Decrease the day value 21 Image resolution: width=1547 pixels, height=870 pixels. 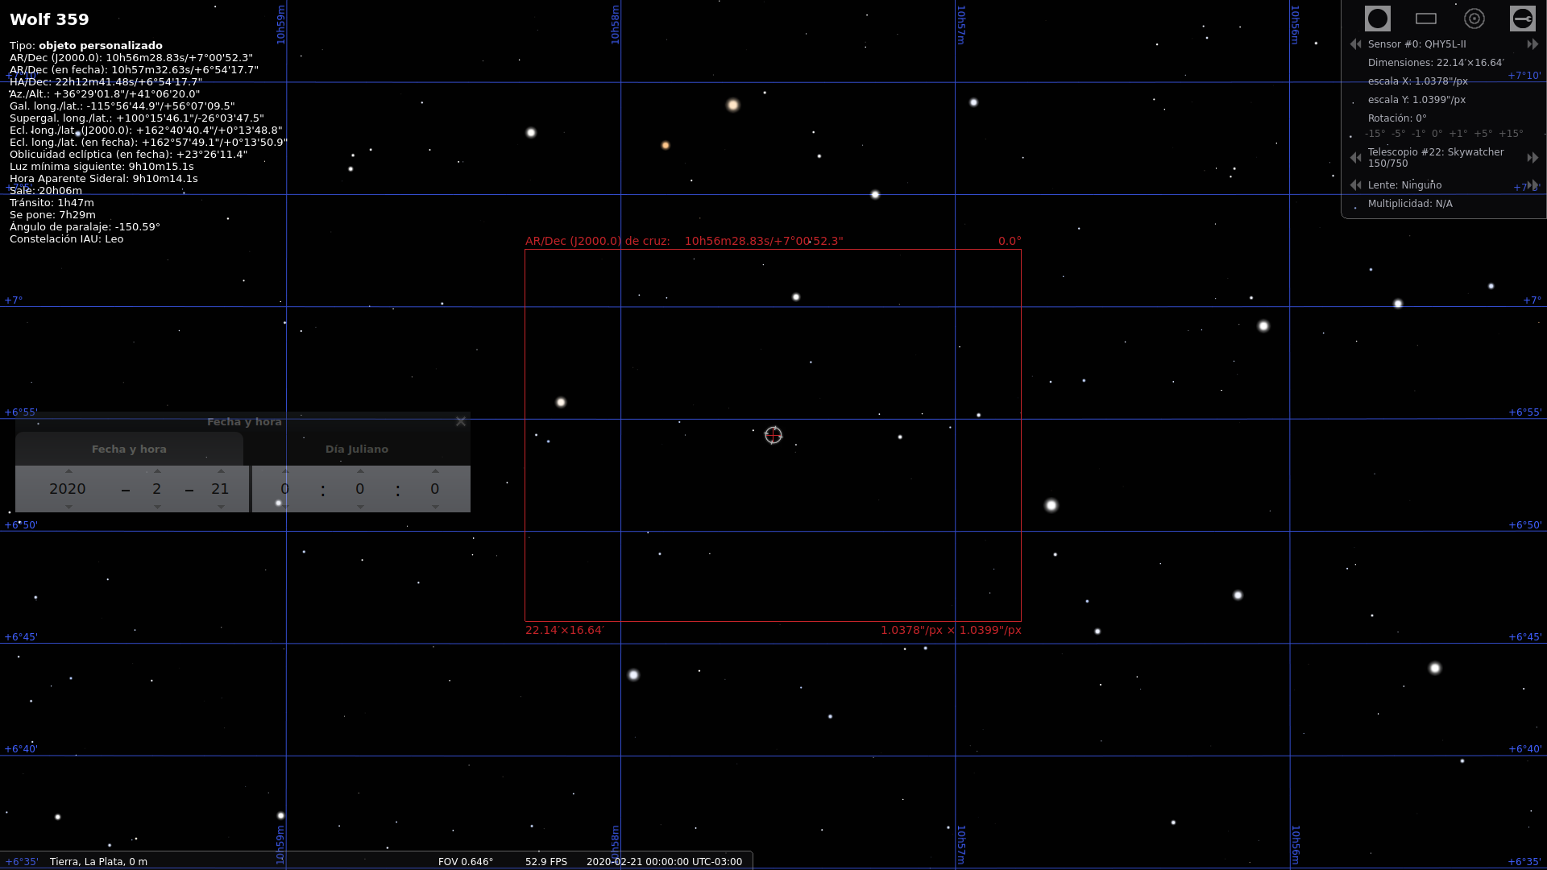point(221,507)
